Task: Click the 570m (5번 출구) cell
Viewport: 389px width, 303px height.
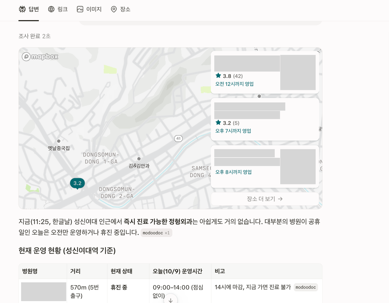Action: 87,291
